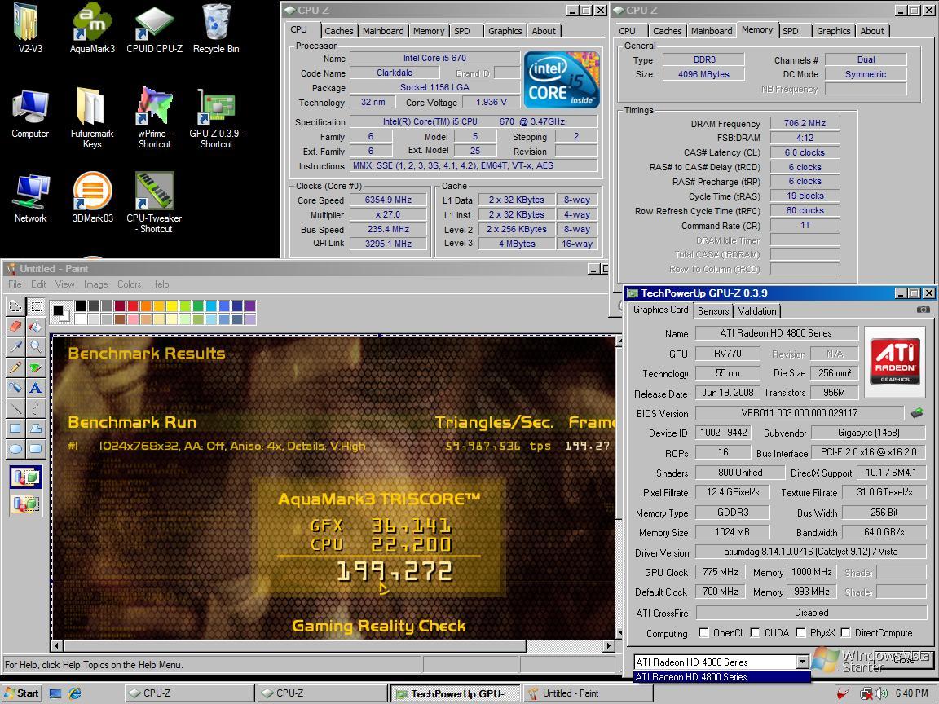Open the About tab in left CPU-Z window
Image resolution: width=939 pixels, height=704 pixels.
544,31
